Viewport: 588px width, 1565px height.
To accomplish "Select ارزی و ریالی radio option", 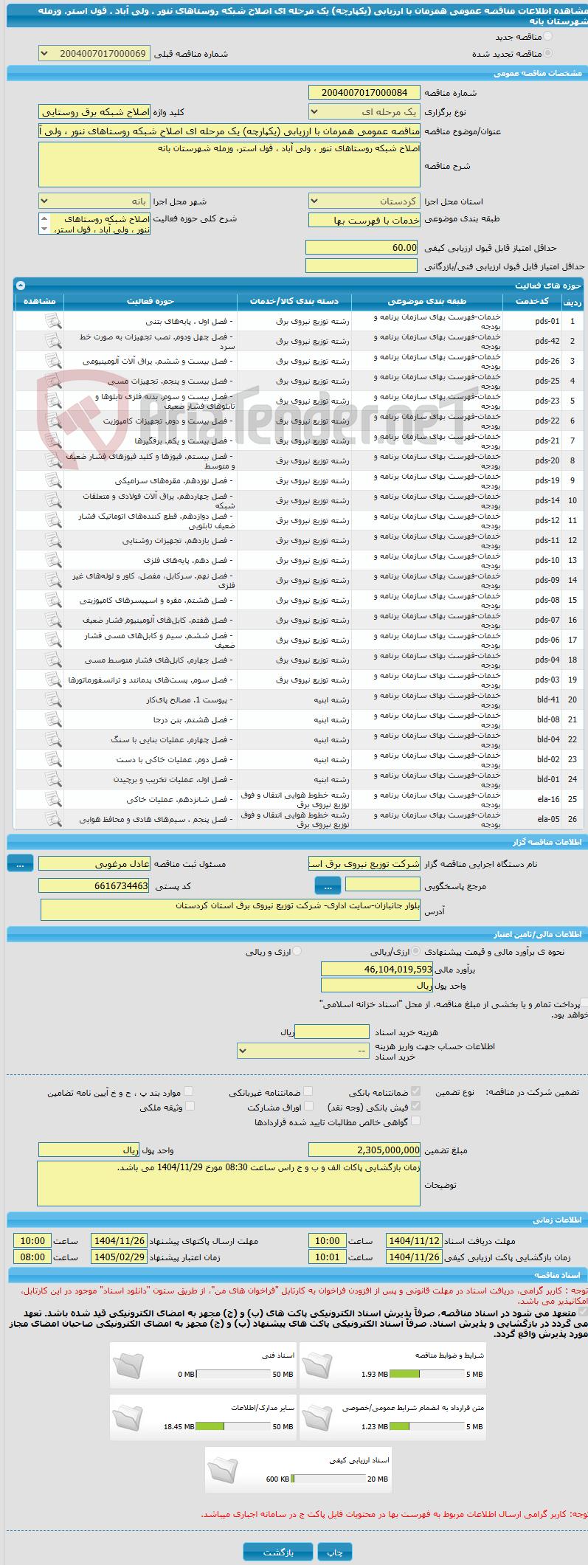I will coord(297,951).
